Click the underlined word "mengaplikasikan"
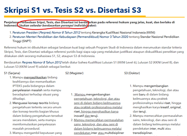187x136 pixels. [x=35, y=78]
